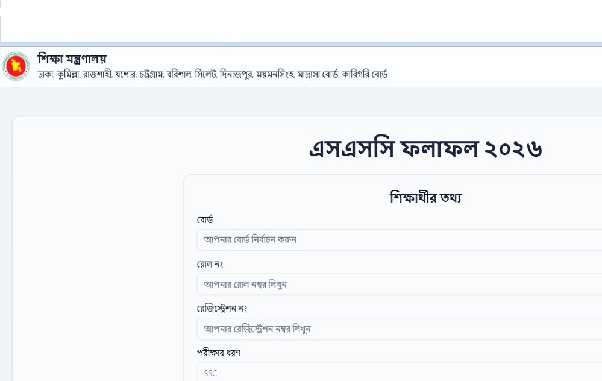Click the বোর্ড field label
Viewport: 602px width, 381px height.
pos(205,219)
